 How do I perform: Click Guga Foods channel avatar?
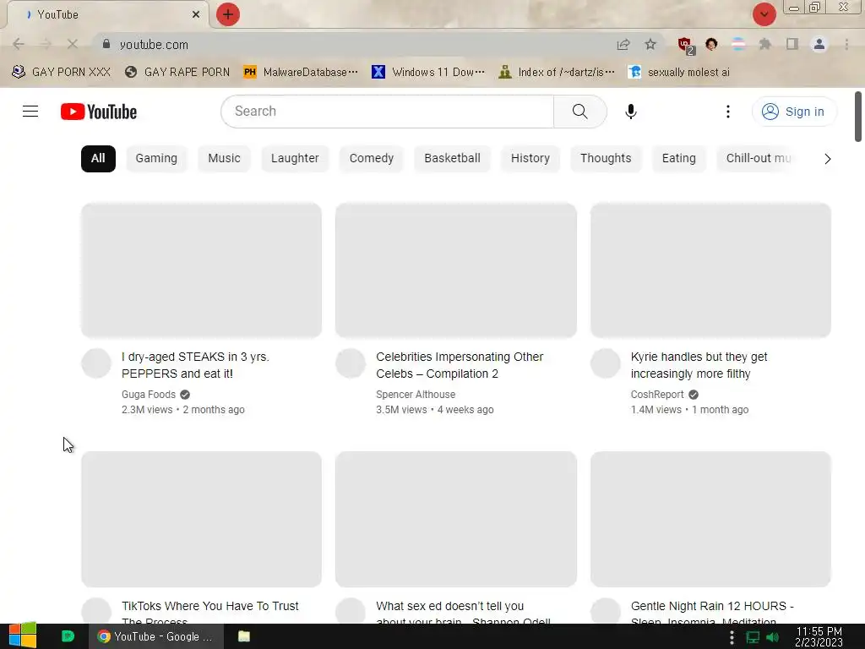click(96, 363)
